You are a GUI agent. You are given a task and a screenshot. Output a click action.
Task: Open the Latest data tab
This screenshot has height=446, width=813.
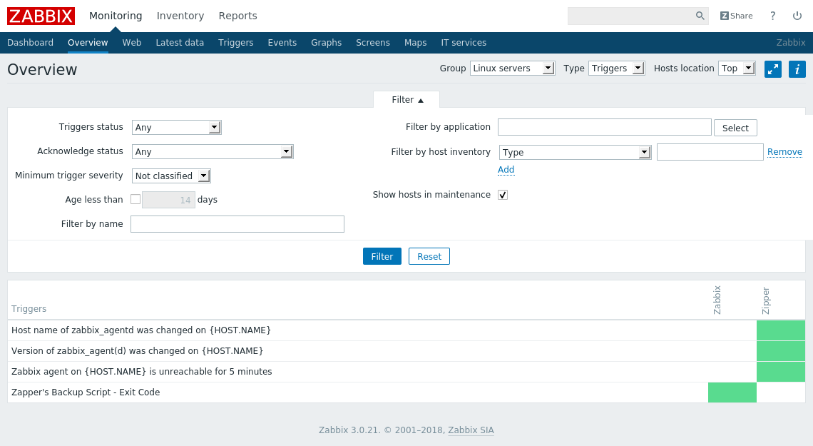click(x=180, y=43)
